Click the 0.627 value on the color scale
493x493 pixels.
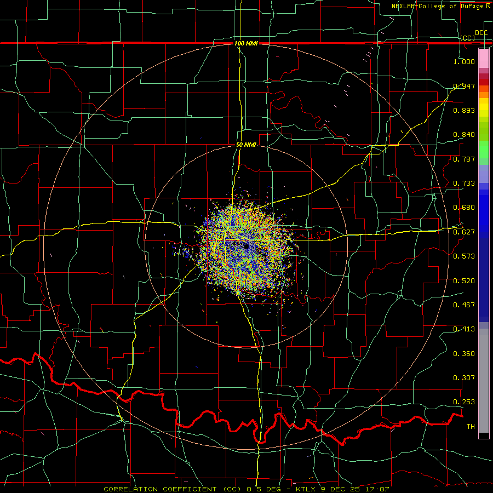coord(464,232)
